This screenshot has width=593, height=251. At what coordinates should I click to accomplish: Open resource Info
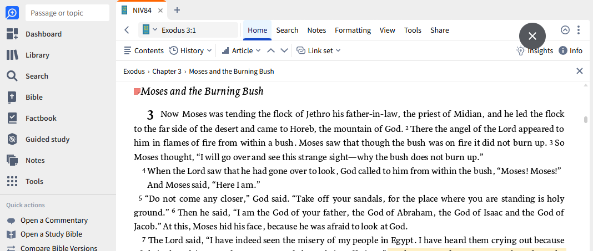click(571, 50)
